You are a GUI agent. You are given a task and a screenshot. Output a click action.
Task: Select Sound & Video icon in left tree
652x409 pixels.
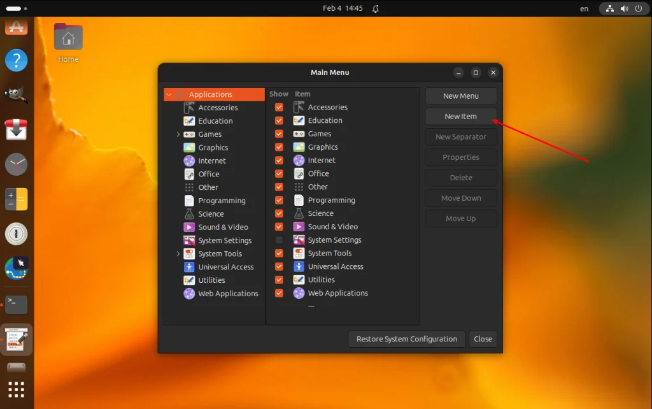coord(189,227)
